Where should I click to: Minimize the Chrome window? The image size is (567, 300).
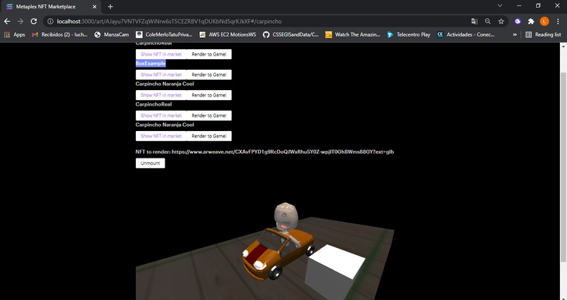click(519, 6)
